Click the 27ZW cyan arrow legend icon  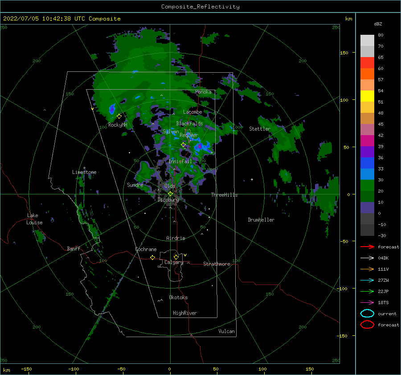[367, 280]
